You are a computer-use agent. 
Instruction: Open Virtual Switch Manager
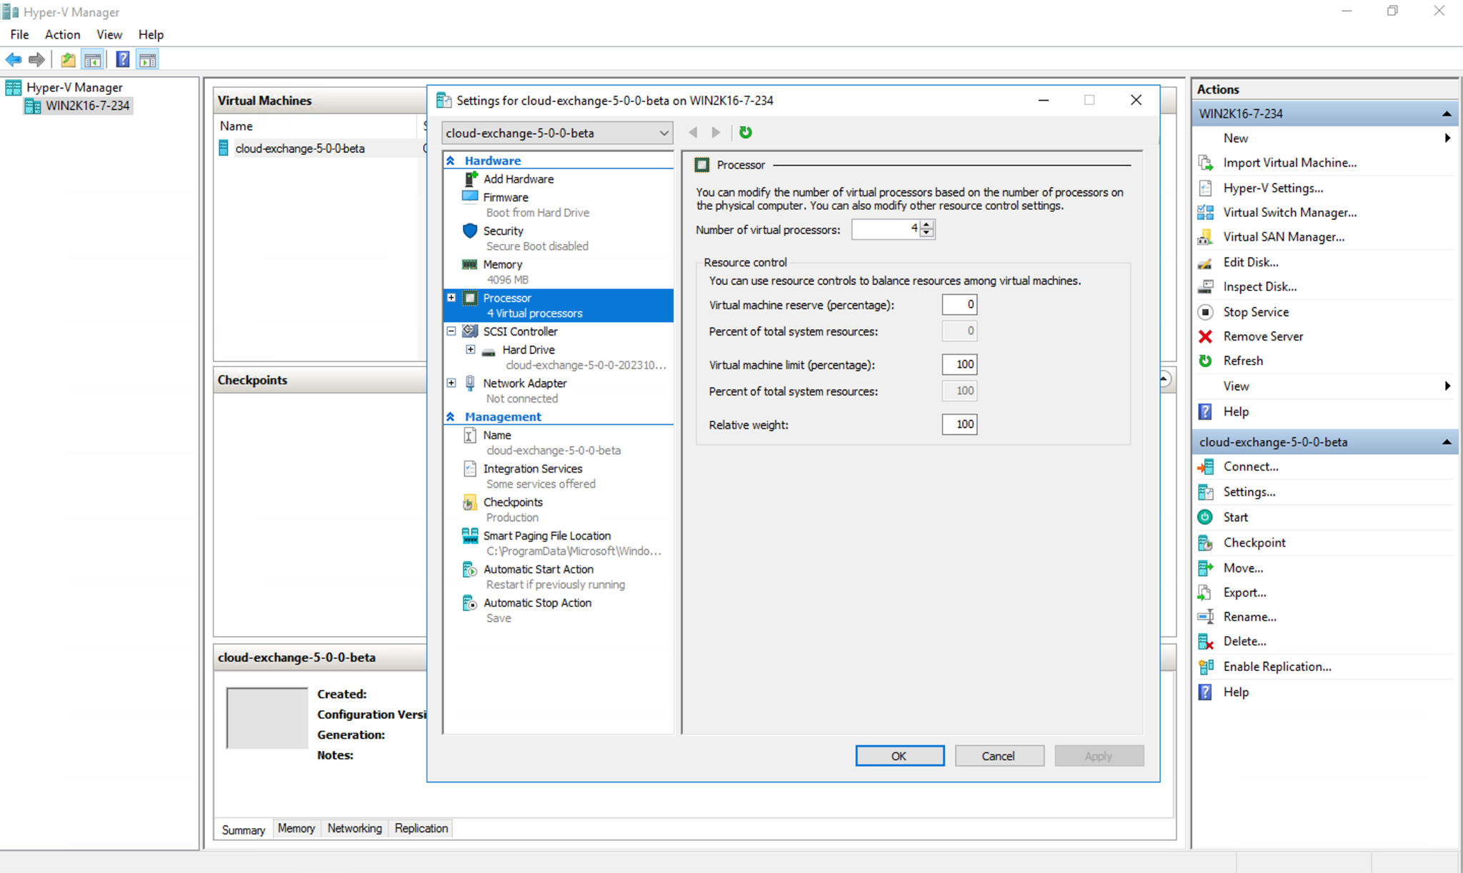[1289, 212]
